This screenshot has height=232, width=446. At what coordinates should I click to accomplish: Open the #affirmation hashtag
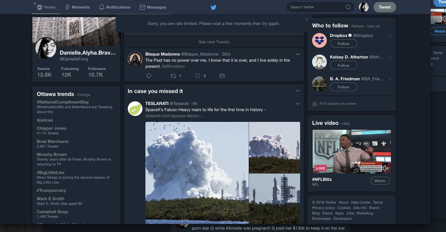[x=173, y=66]
